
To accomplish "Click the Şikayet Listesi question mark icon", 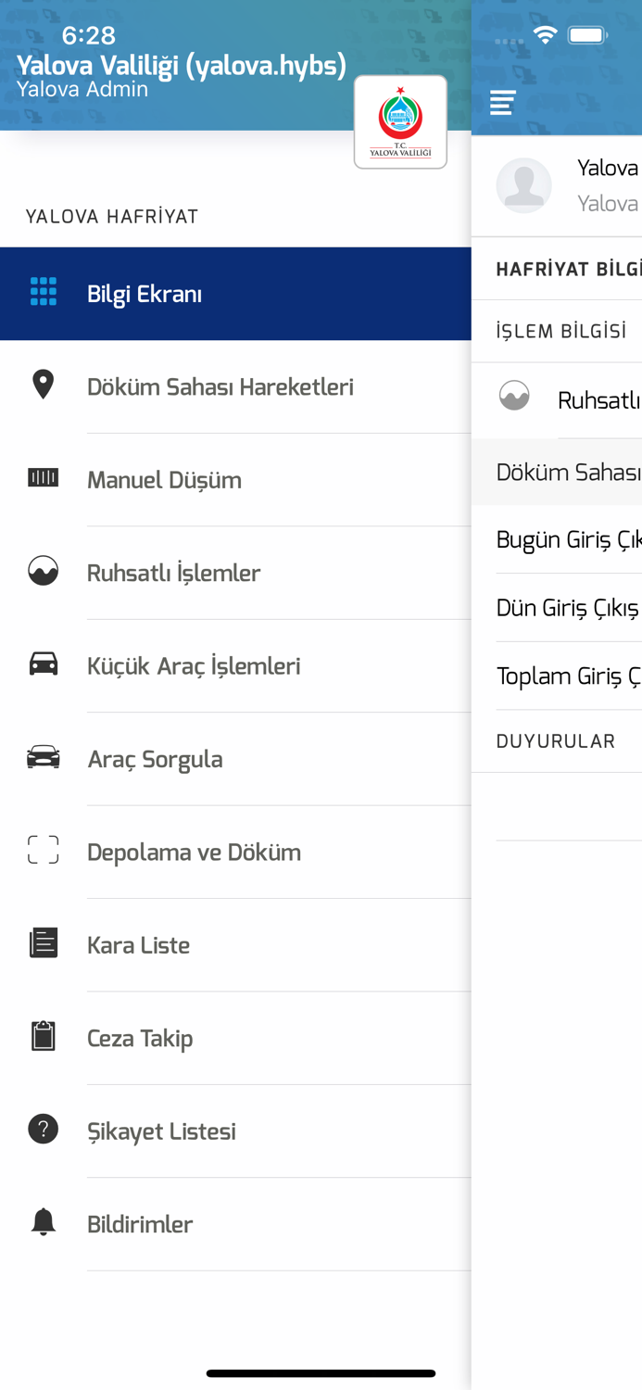I will tap(43, 1129).
